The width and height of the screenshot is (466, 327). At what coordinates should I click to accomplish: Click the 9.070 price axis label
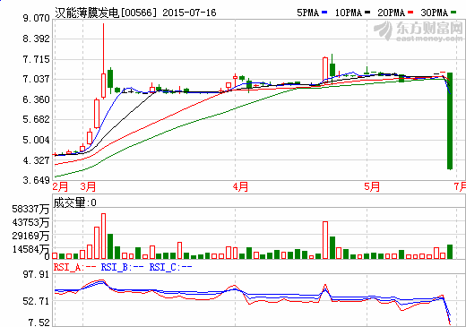tap(37, 18)
